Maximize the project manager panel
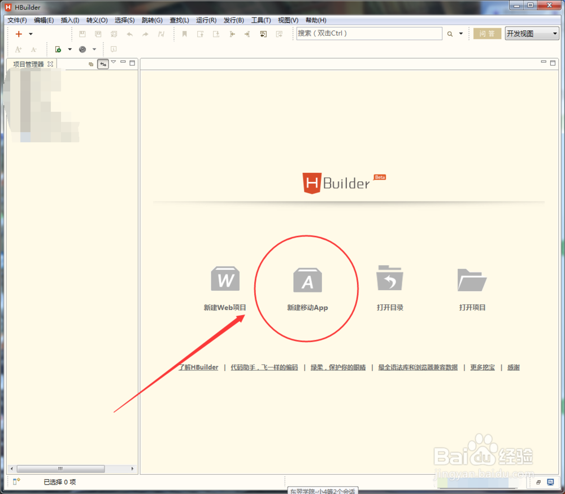Image resolution: width=565 pixels, height=494 pixels. click(132, 63)
